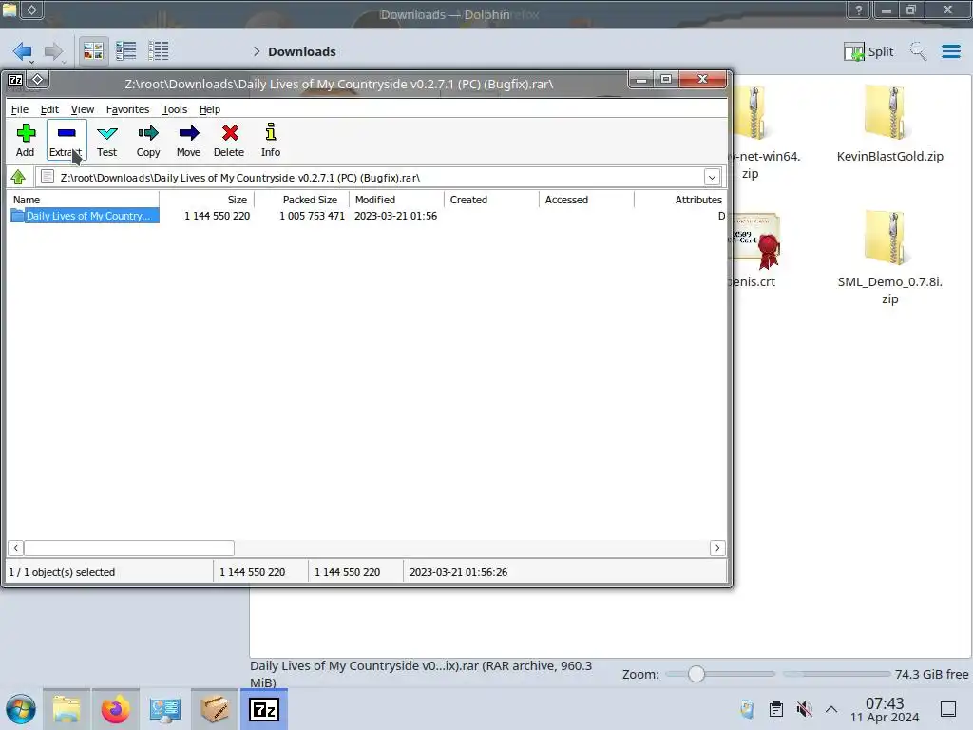
Task: Go up one folder with the green arrow
Action: 18,178
